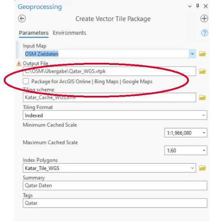Open Geoprocessing pane options chevron menu
The width and height of the screenshot is (219, 224).
pyautogui.click(x=190, y=6)
